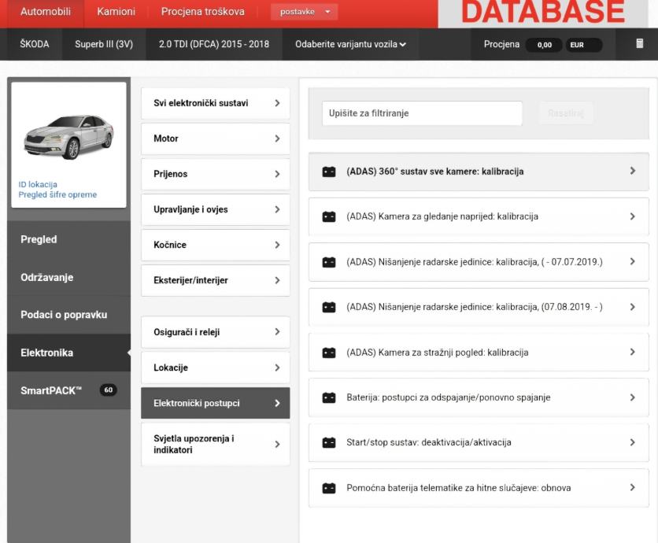This screenshot has width=658, height=543.
Task: Click chevron arrow on Motor category
Action: (277, 139)
